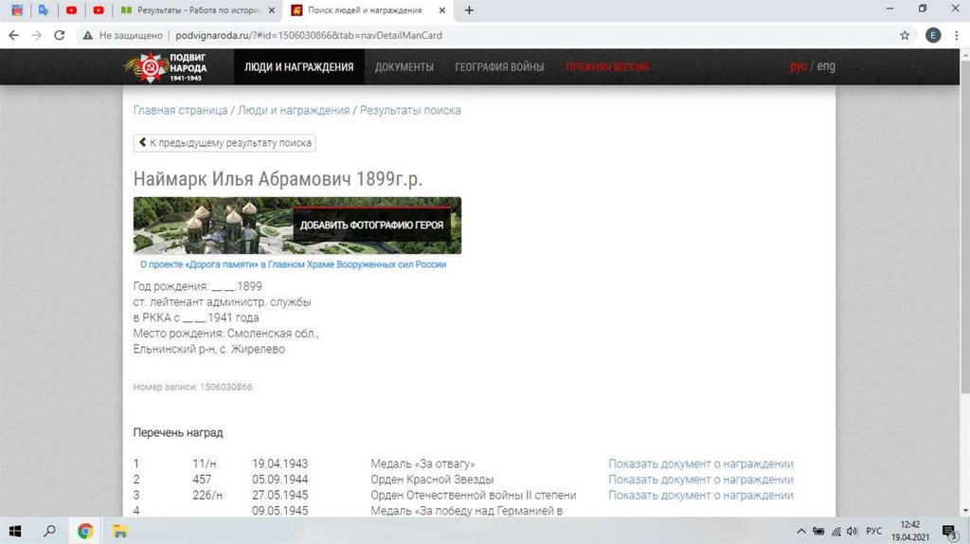The width and height of the screenshot is (970, 544).
Task: Open География войны menu item
Action: pos(499,67)
